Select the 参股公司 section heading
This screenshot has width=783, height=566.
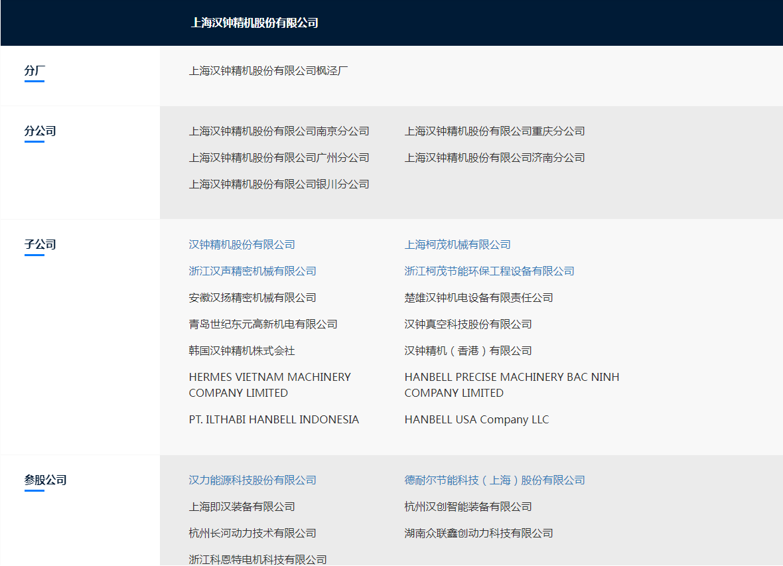[x=45, y=480]
